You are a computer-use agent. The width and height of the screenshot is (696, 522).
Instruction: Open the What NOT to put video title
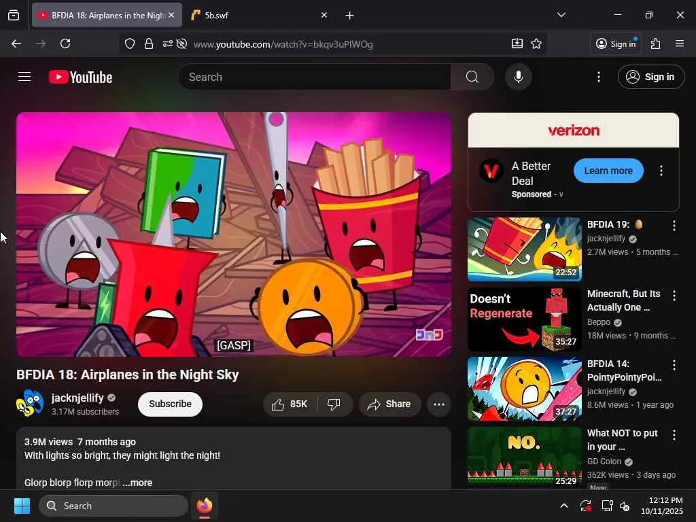click(x=623, y=440)
